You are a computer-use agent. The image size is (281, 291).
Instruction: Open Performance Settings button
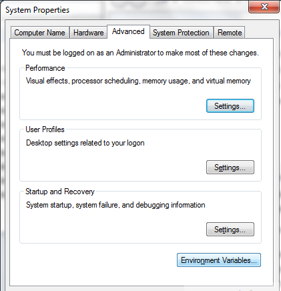click(x=230, y=106)
